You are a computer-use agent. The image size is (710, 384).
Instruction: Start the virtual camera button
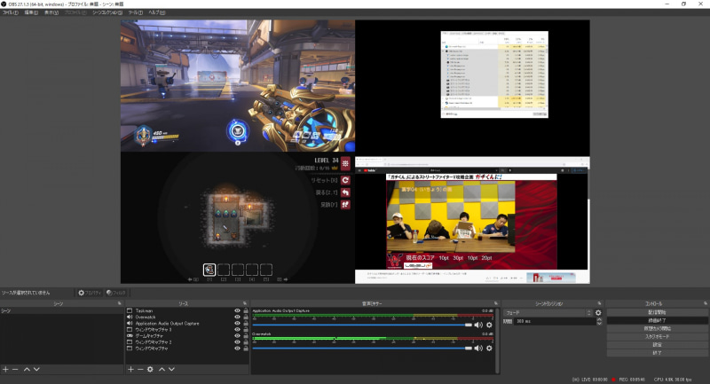click(x=657, y=329)
